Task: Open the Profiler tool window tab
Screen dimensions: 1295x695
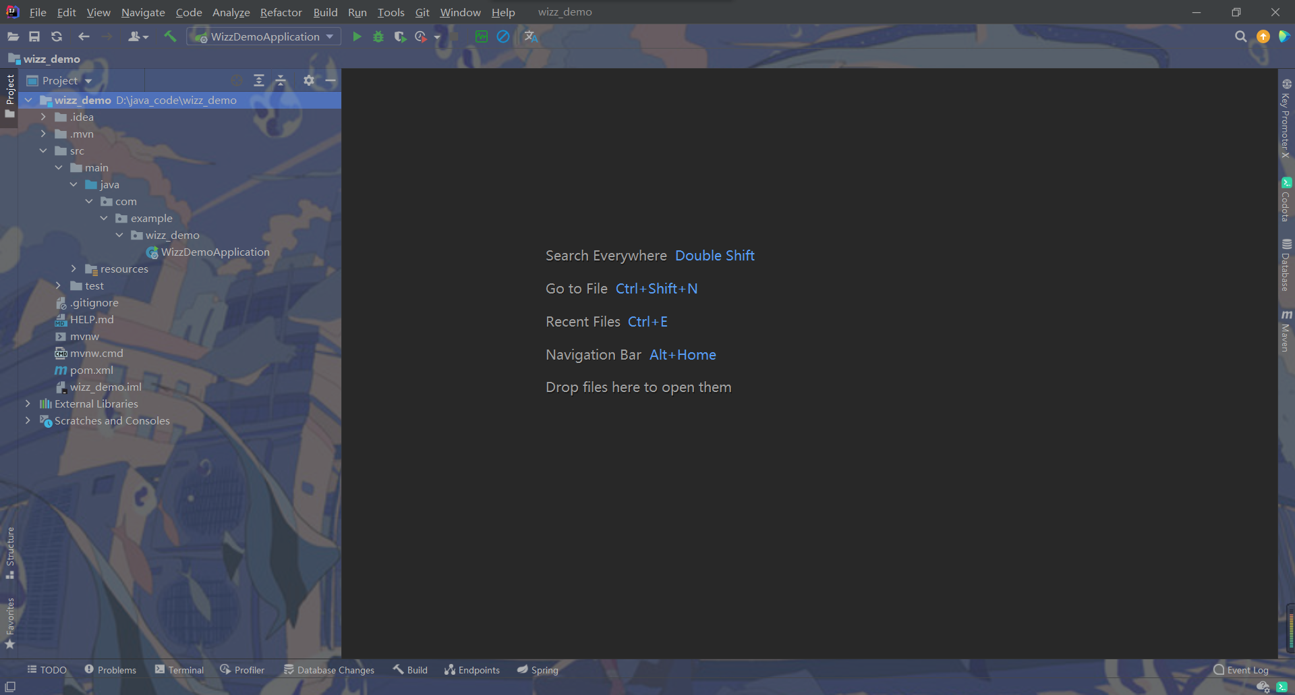Action: 242,670
